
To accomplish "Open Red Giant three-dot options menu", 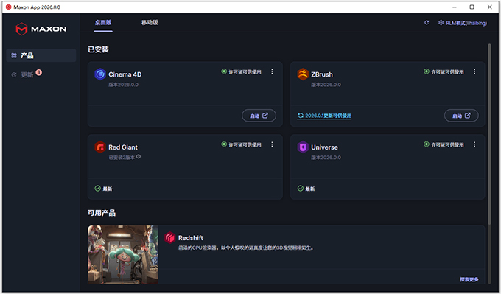I will [272, 144].
